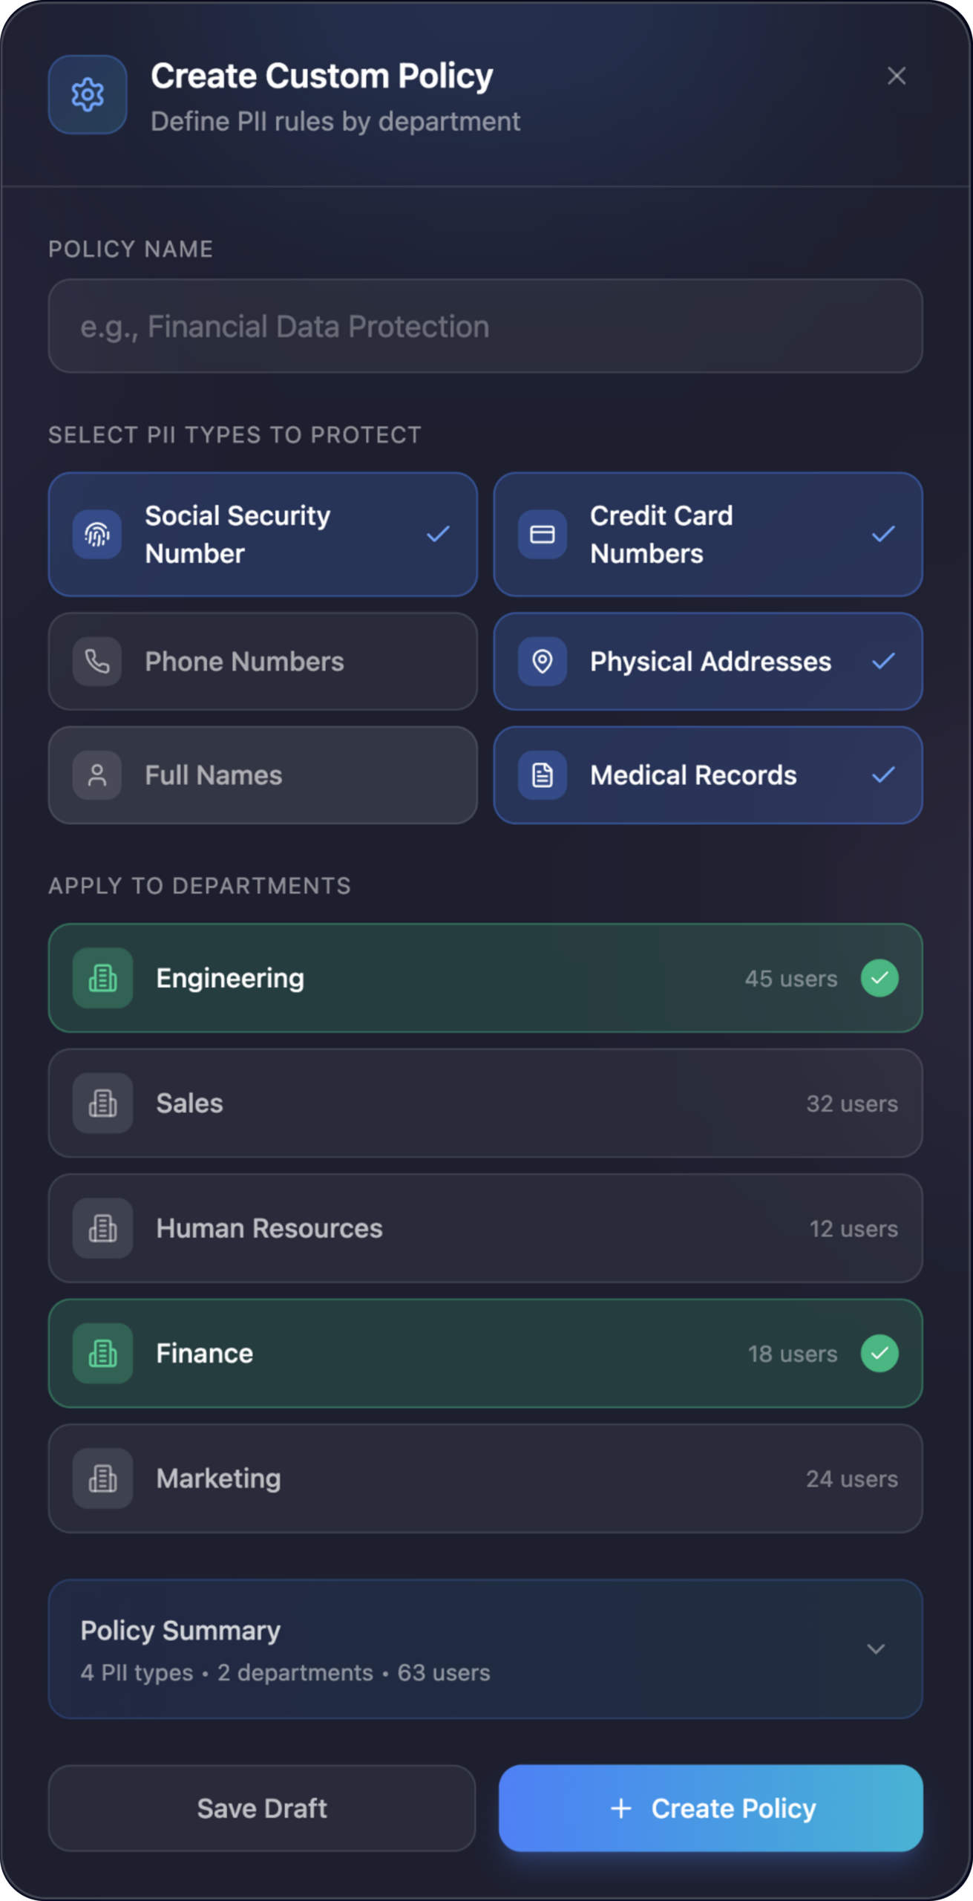Expand the Policy Summary chevron

tap(876, 1649)
